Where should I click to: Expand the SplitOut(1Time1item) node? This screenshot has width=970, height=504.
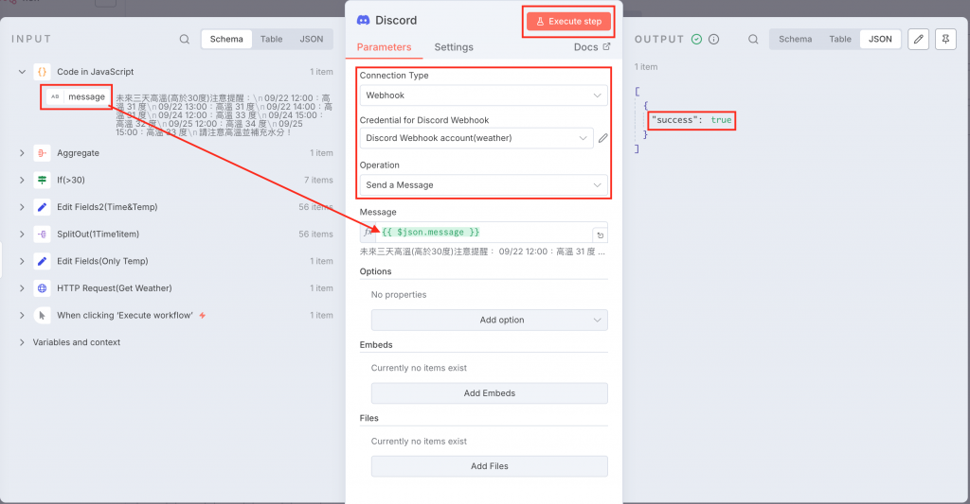coord(22,235)
